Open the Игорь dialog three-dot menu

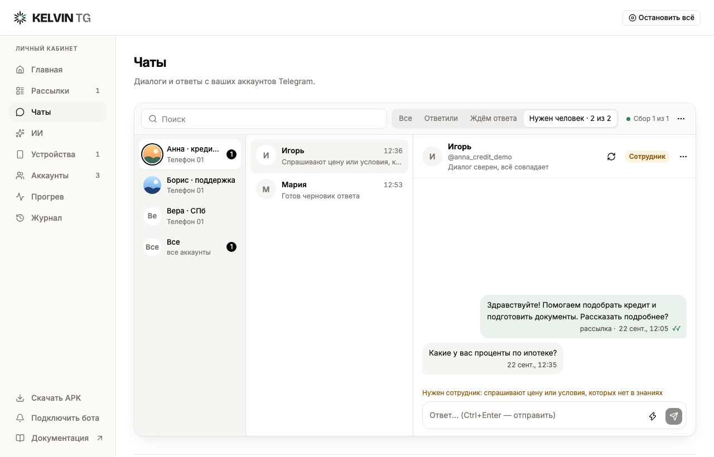pos(683,157)
